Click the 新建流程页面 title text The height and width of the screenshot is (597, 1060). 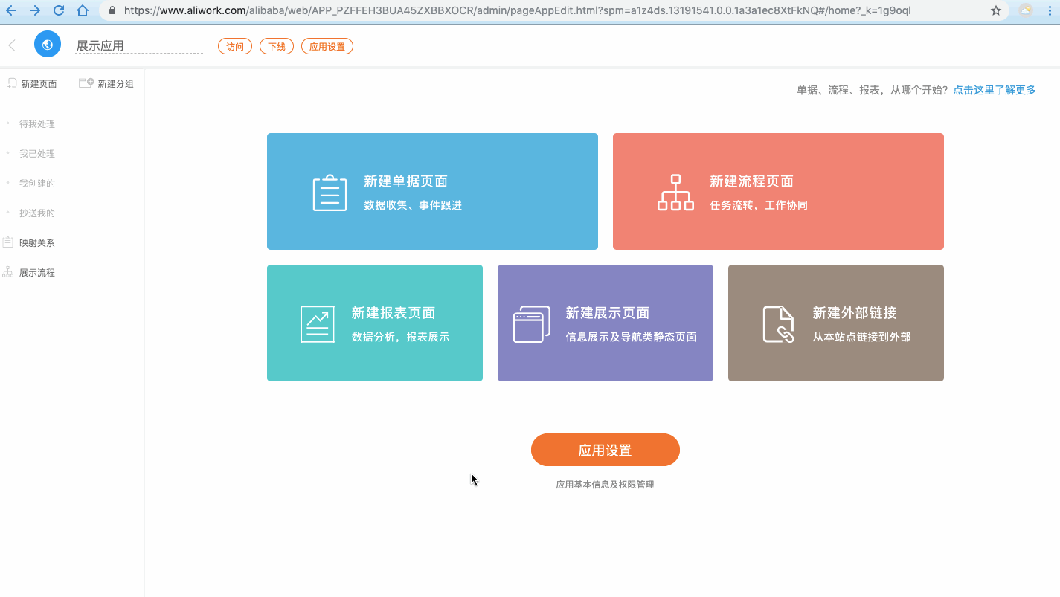coord(751,181)
